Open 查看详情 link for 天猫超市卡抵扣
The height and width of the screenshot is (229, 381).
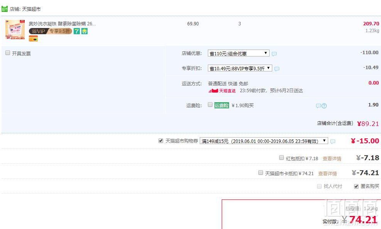[x=327, y=174]
